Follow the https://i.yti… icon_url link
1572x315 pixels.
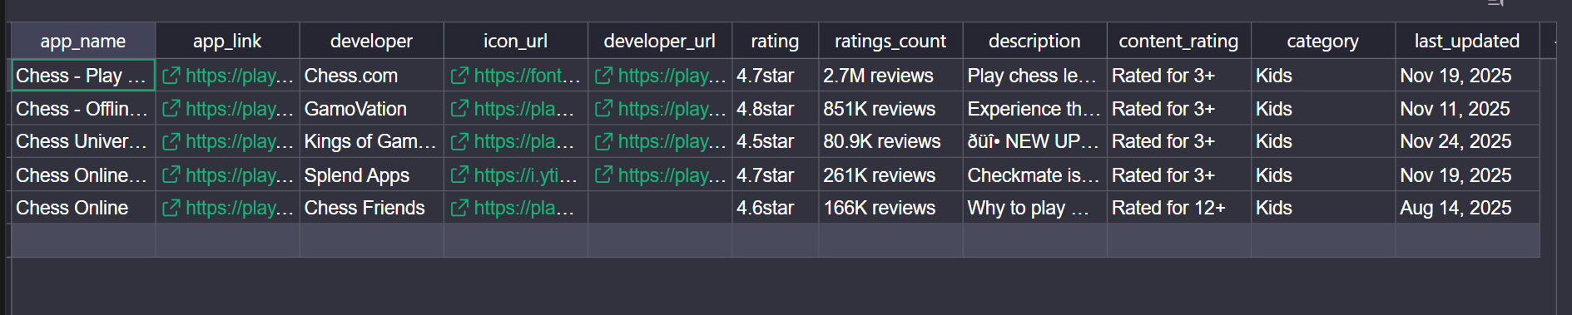526,175
